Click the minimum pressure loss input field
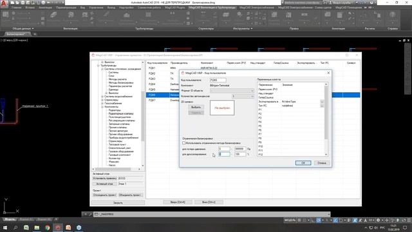 tap(224, 149)
